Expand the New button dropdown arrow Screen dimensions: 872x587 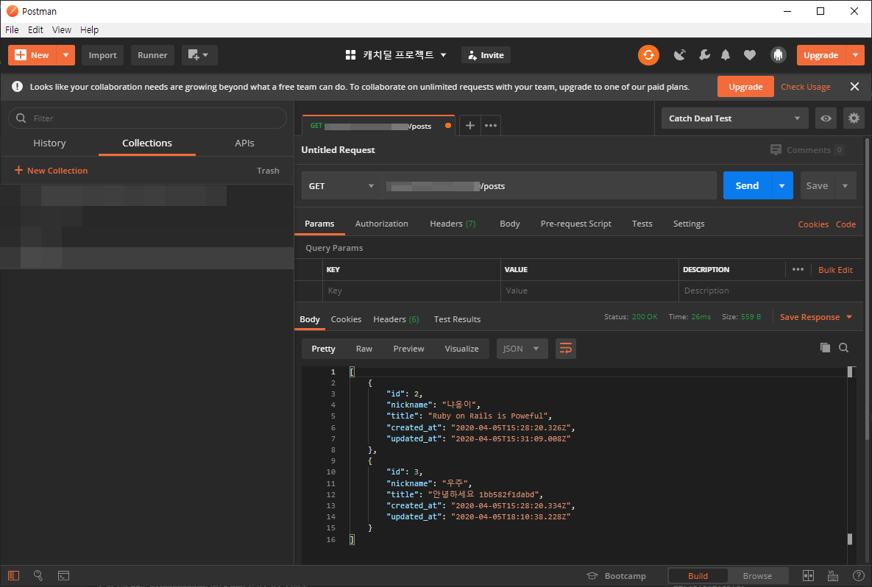click(65, 55)
